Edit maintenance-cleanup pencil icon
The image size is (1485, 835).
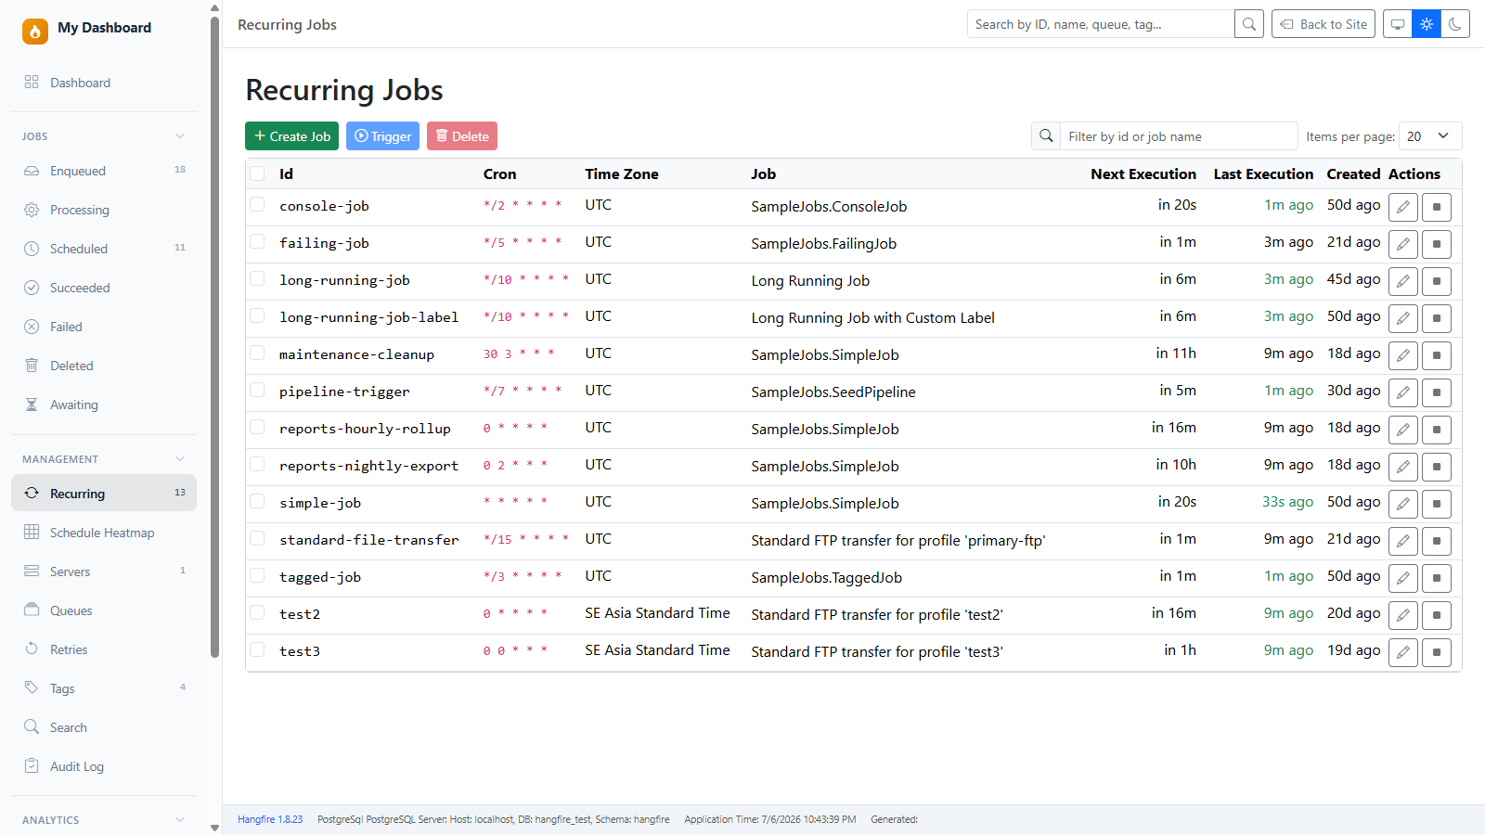tap(1403, 355)
